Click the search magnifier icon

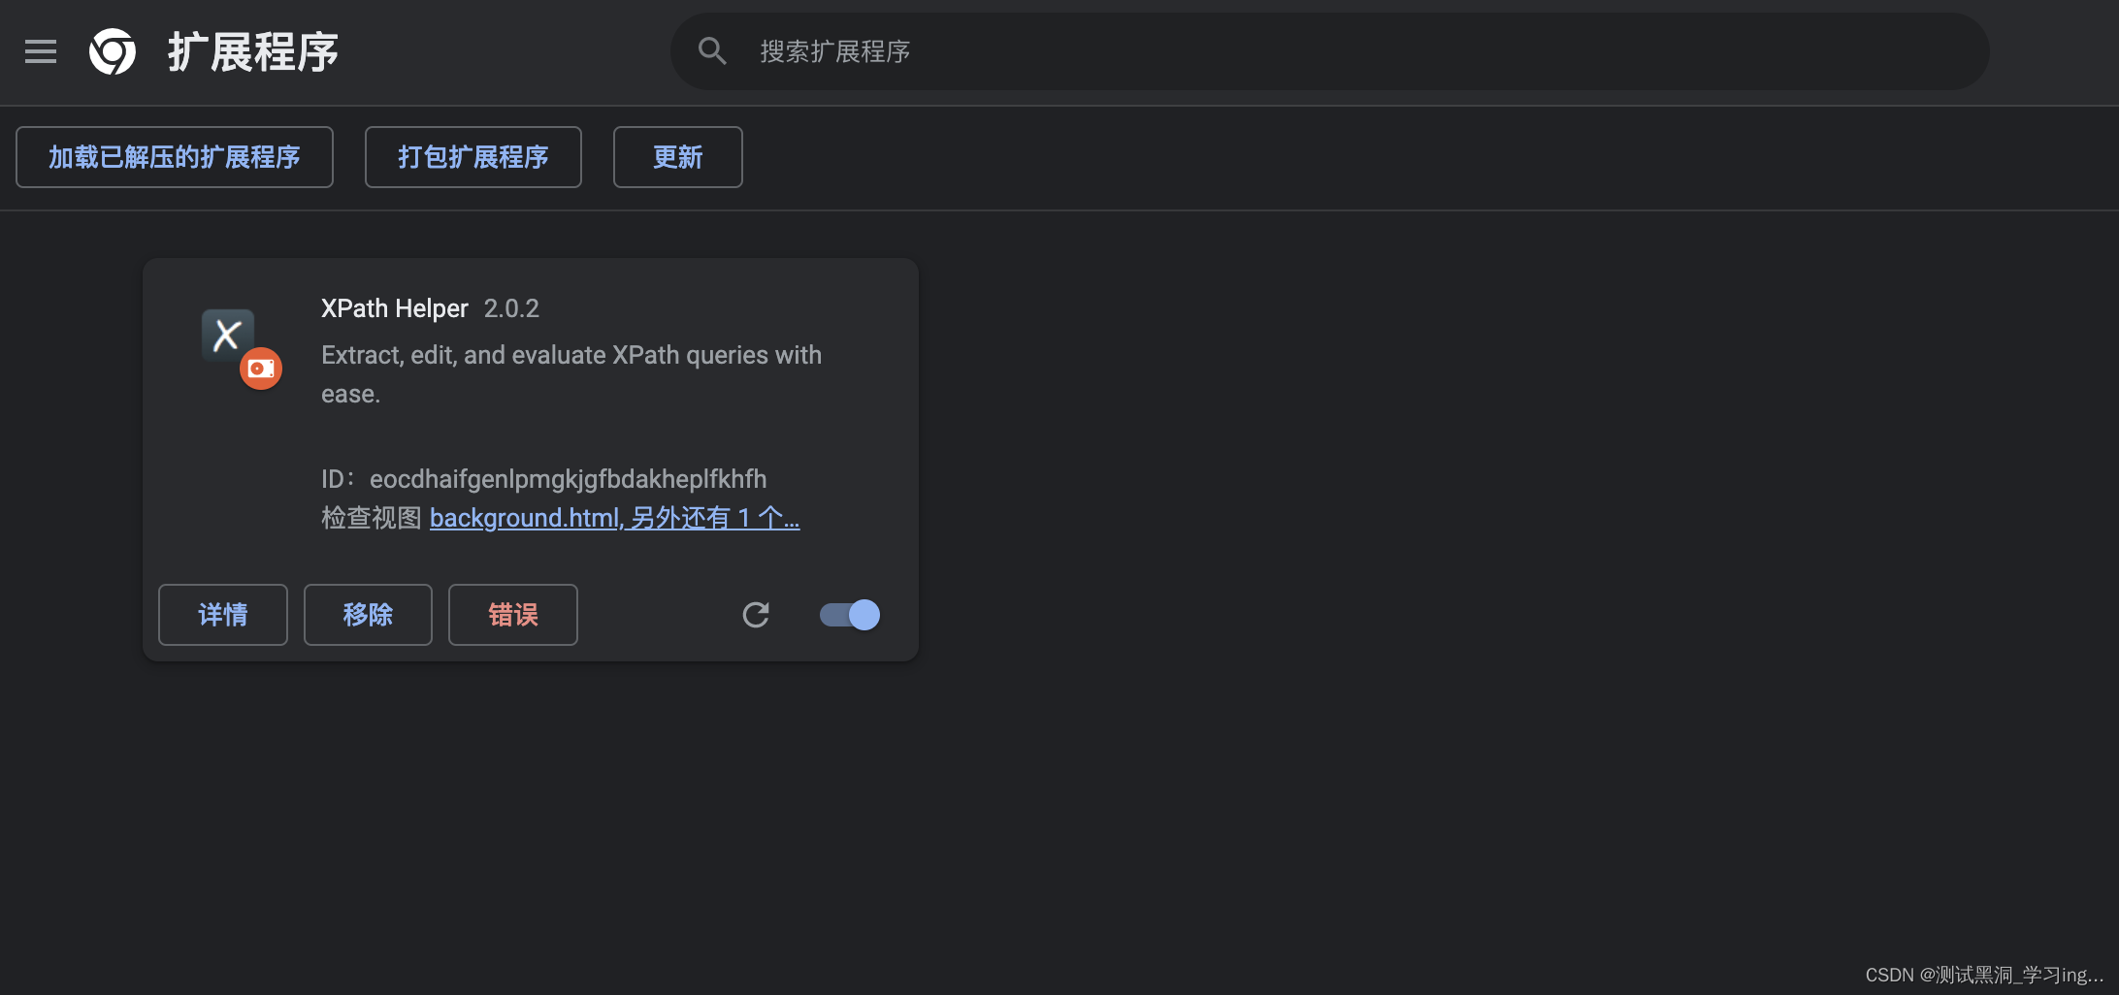712,51
